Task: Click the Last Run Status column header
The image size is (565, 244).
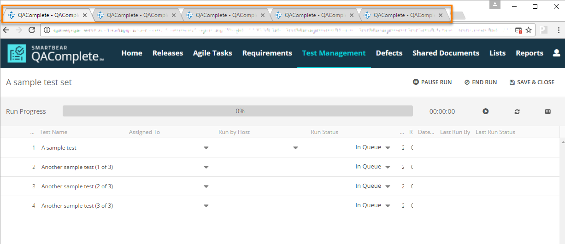Action: coord(495,132)
